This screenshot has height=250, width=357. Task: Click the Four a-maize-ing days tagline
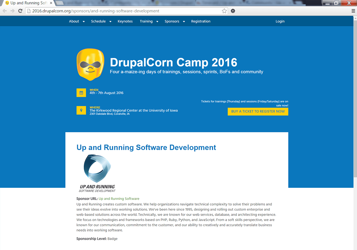(186, 72)
